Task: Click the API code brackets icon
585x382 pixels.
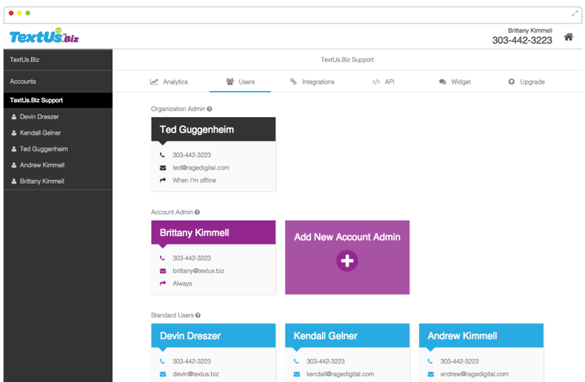Action: [375, 81]
